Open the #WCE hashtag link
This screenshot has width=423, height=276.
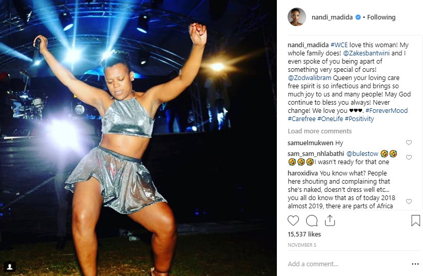click(339, 45)
